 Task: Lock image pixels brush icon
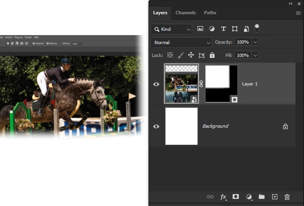(180, 55)
